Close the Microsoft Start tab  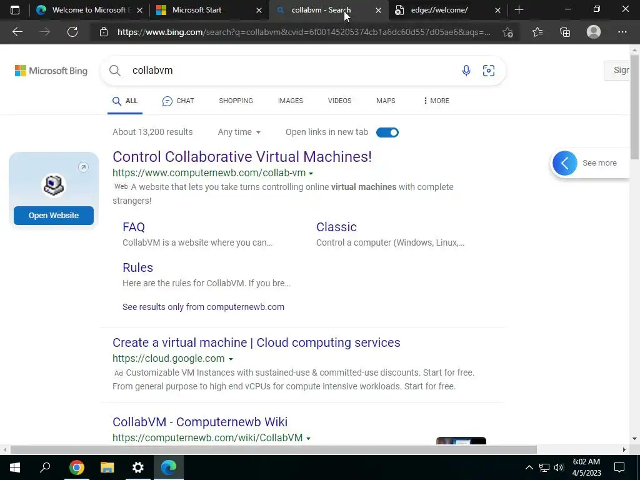coord(259,10)
